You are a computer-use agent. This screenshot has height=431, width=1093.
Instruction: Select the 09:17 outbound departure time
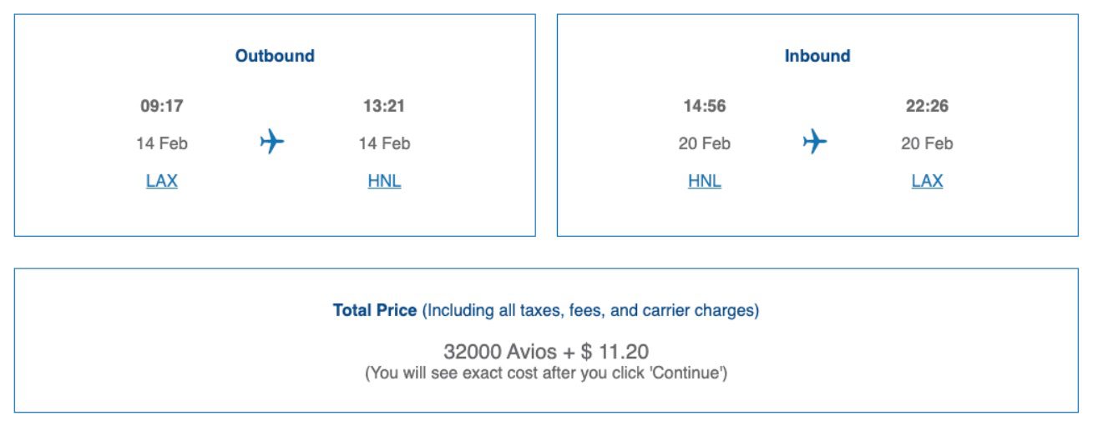162,106
